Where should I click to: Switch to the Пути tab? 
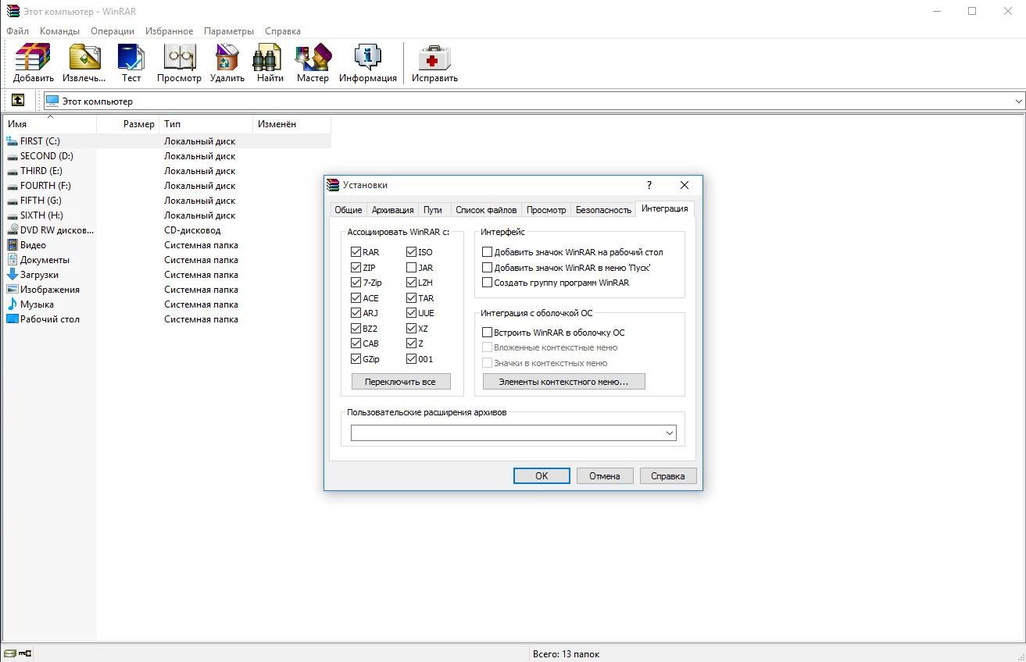click(433, 210)
